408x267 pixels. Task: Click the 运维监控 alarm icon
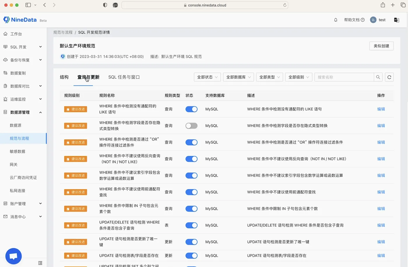(x=6, y=99)
